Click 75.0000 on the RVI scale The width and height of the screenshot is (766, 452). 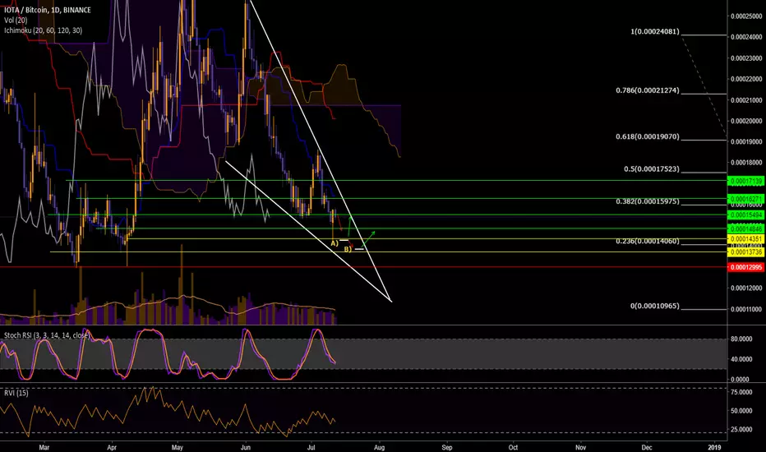741,392
